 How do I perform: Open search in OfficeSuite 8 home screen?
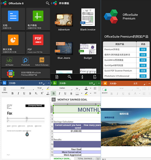coord(48,3)
